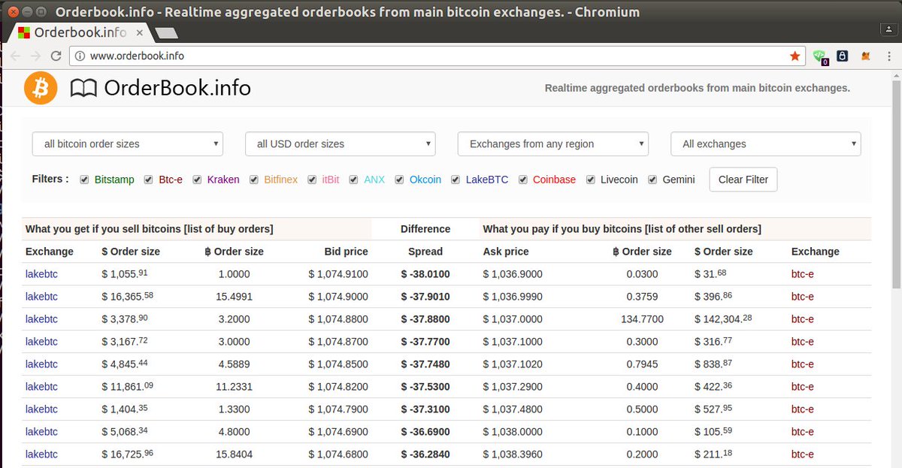Click the orange Bitcoin logo icon

pos(41,88)
